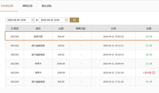Open the start date calendar icon
This screenshot has height=93, width=159.
pyautogui.click(x=33, y=20)
